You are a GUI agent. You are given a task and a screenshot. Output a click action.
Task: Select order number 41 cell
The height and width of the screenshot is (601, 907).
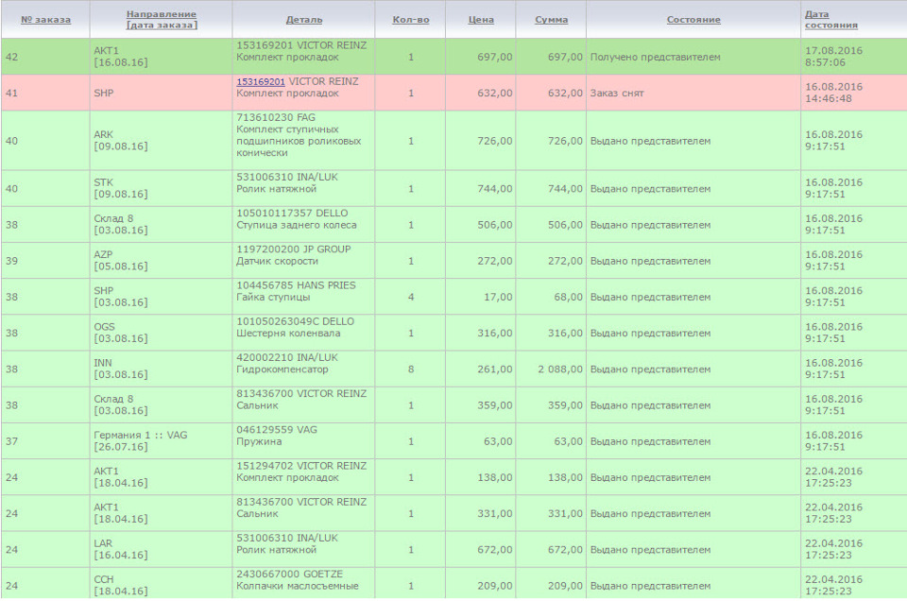(45, 93)
